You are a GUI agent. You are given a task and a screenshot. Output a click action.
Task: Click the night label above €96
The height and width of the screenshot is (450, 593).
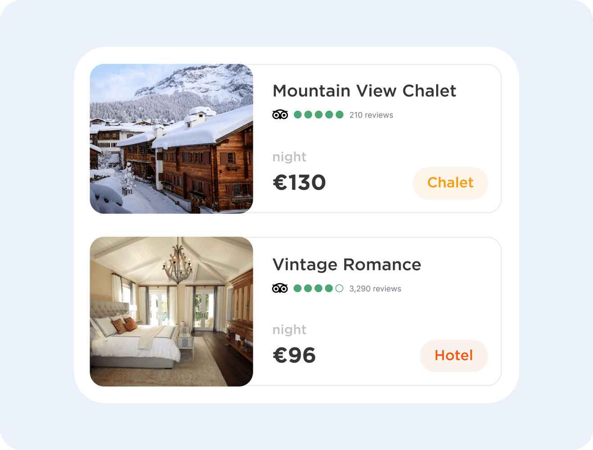coord(289,330)
